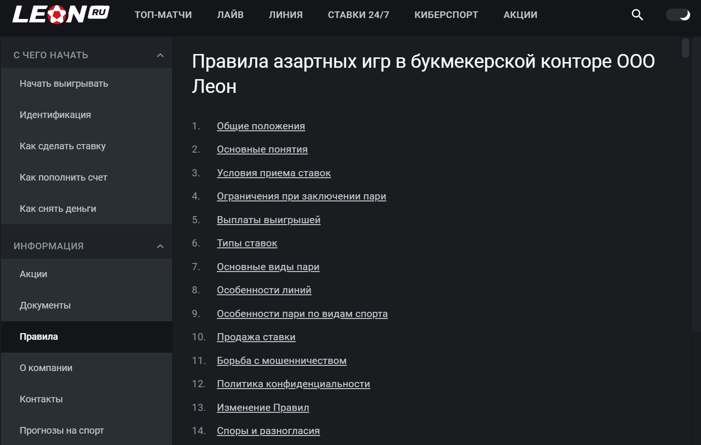Go to Изменение Правил section
Image resolution: width=701 pixels, height=445 pixels.
263,408
